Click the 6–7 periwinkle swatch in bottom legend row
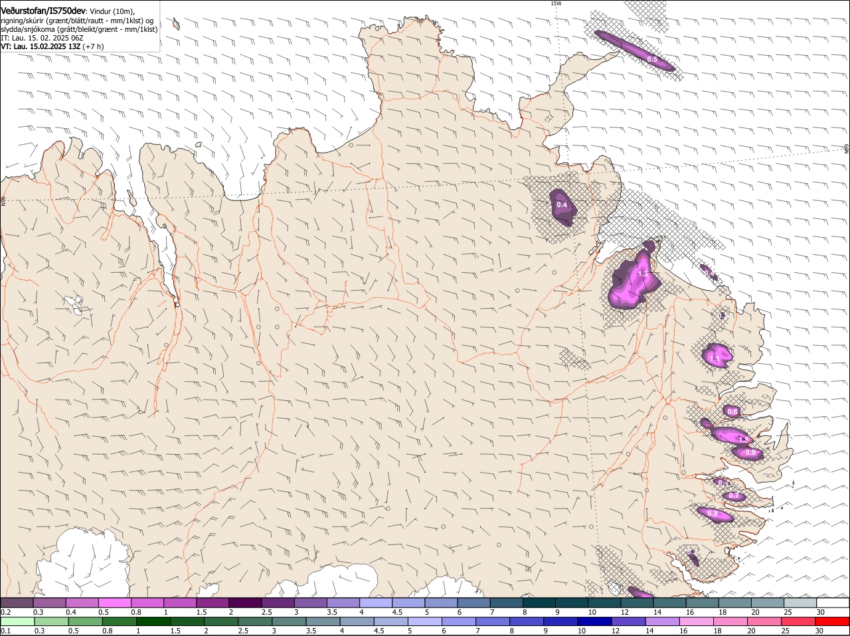Image resolution: width=850 pixels, height=636 pixels. (460, 621)
